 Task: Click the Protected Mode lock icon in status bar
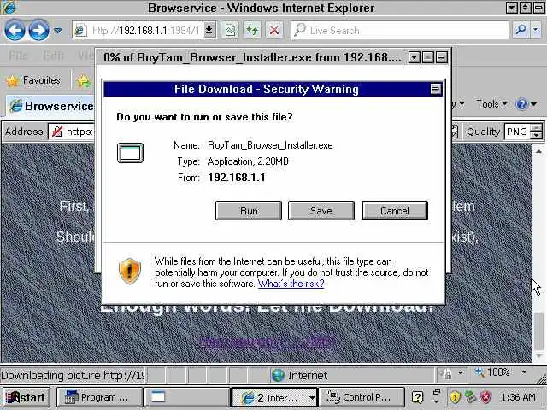coord(446,374)
